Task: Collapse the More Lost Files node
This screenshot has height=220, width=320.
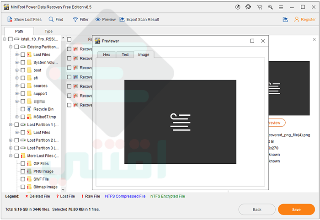Action: 11,156
